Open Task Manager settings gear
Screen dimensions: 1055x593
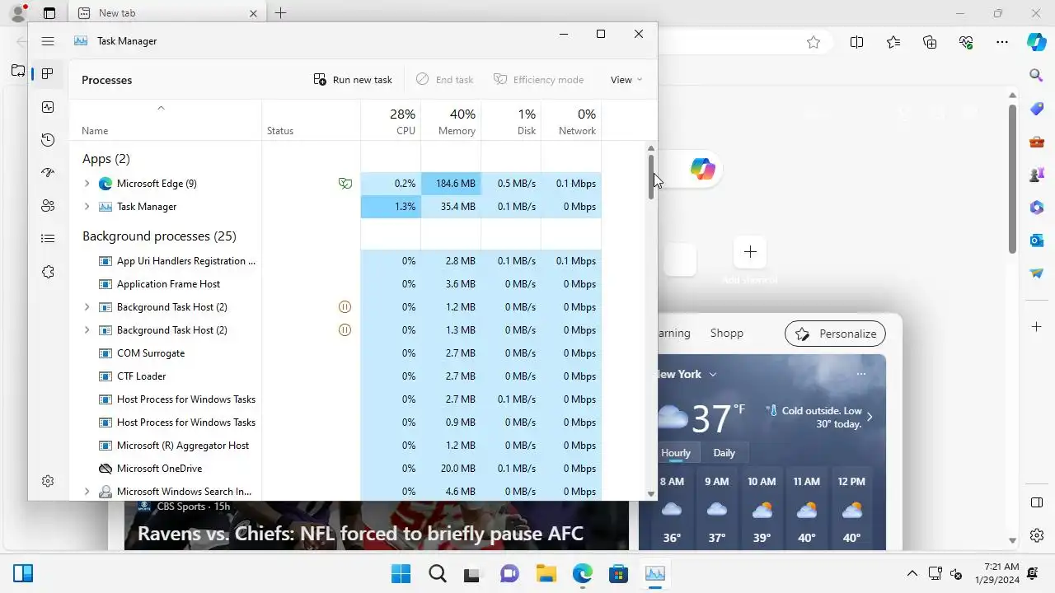point(48,481)
